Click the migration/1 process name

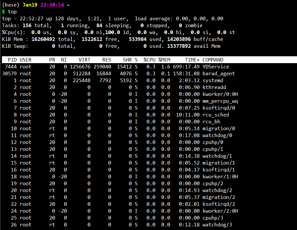(219, 163)
